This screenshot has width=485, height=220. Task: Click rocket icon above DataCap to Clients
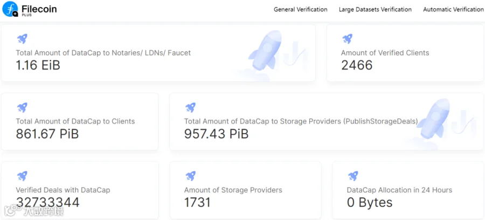(x=22, y=107)
